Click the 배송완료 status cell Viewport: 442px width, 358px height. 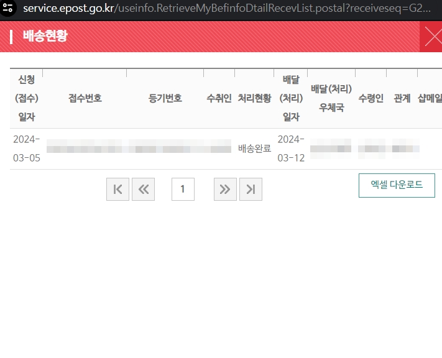[254, 149]
